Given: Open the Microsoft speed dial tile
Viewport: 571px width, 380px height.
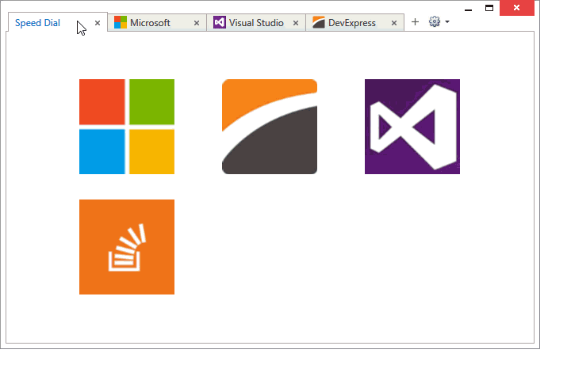Looking at the screenshot, I should click(127, 127).
